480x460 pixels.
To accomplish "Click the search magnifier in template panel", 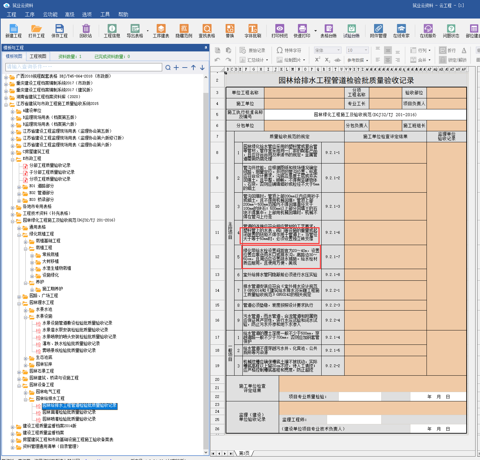I will [168, 68].
